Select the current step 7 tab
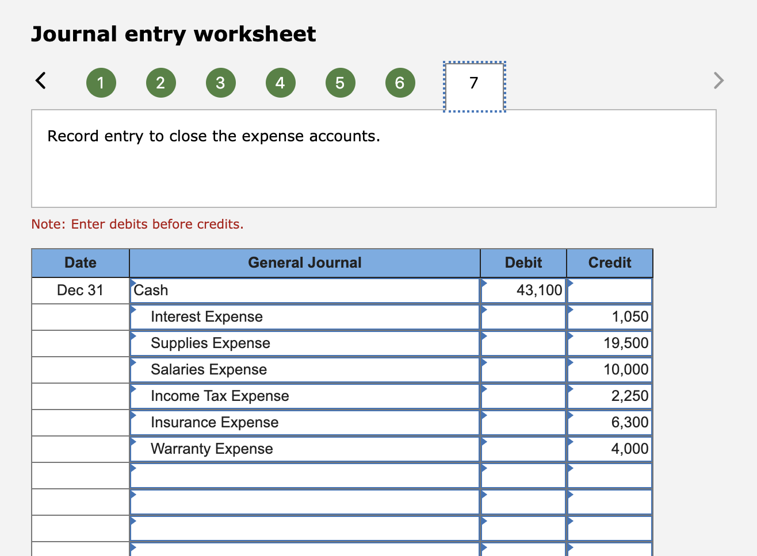The image size is (757, 556). coord(475,86)
